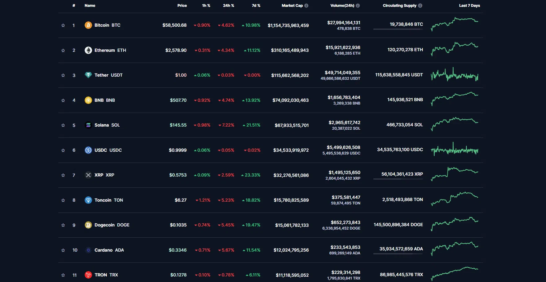Viewport: 546px width, 282px height.
Task: Select BNB's price $507.70
Action: pyautogui.click(x=178, y=100)
